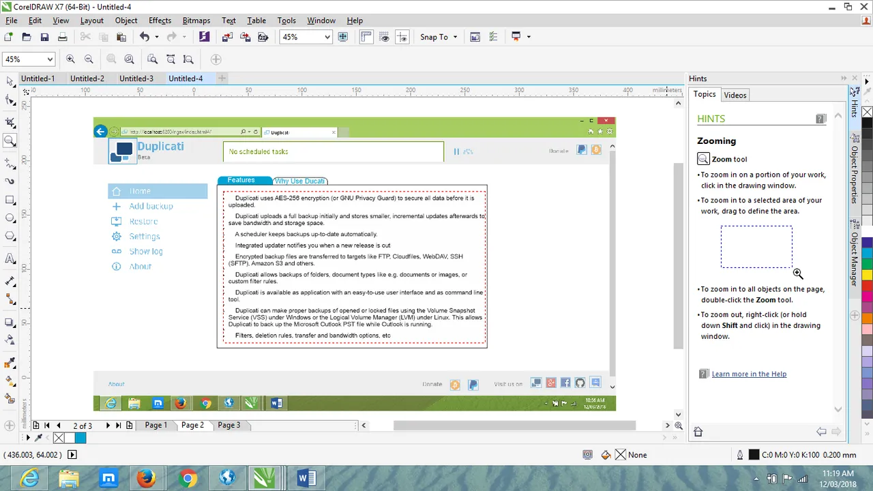Open Search Content (Corel Connect)
873x491 pixels.
point(204,37)
